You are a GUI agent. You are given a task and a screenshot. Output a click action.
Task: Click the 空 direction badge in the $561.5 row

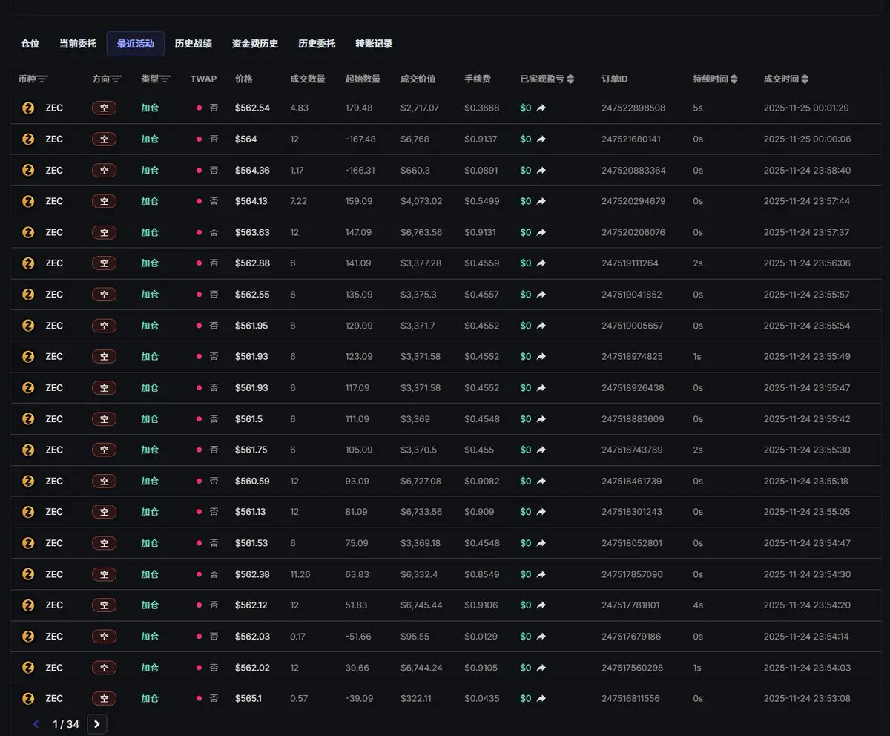point(104,419)
